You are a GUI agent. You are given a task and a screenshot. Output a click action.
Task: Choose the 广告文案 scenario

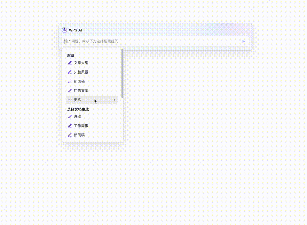pyautogui.click(x=81, y=91)
